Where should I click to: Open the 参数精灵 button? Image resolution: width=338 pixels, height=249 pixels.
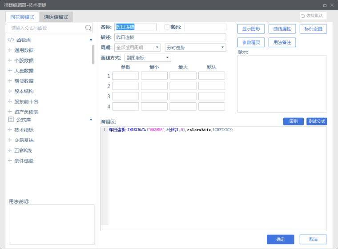coord(251,42)
